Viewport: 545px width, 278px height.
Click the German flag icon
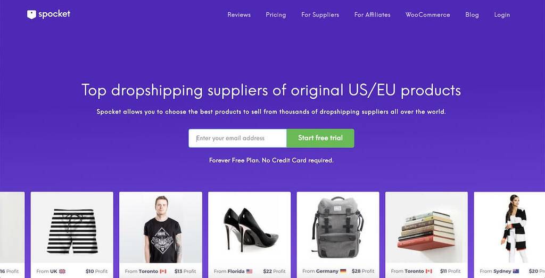click(343, 271)
